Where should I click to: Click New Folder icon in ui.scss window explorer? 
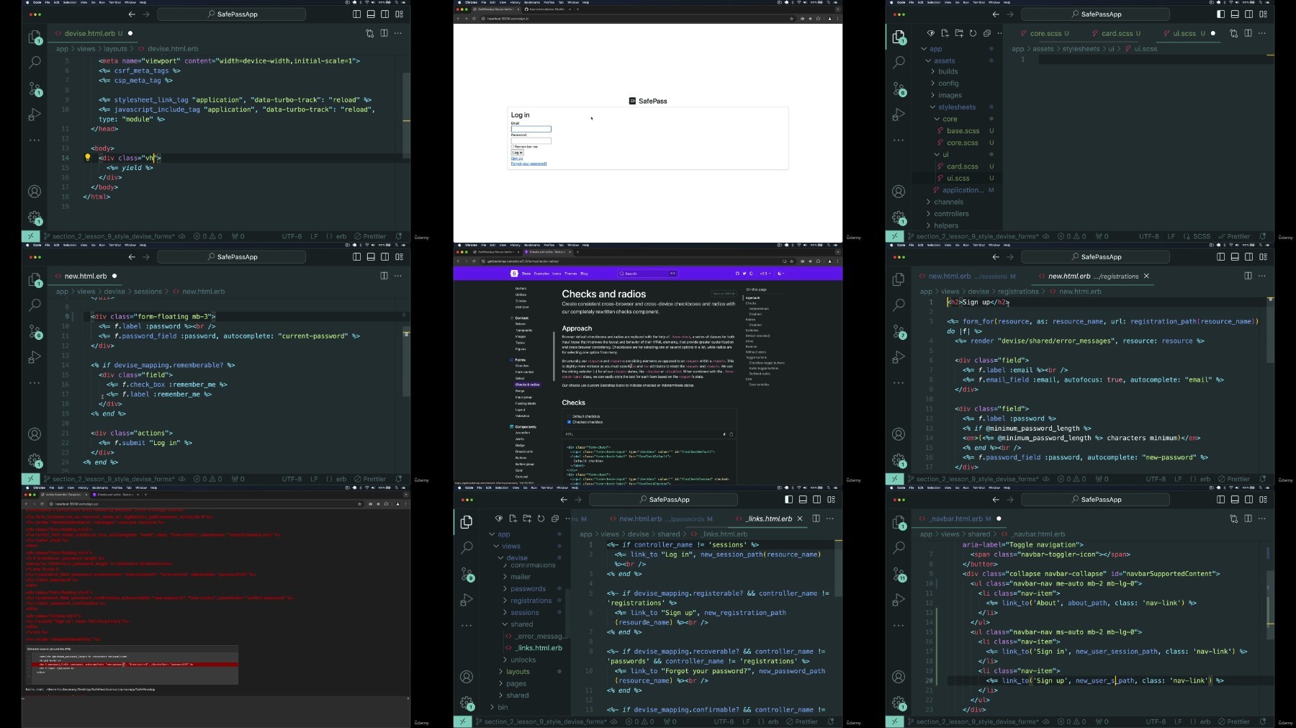tap(959, 33)
